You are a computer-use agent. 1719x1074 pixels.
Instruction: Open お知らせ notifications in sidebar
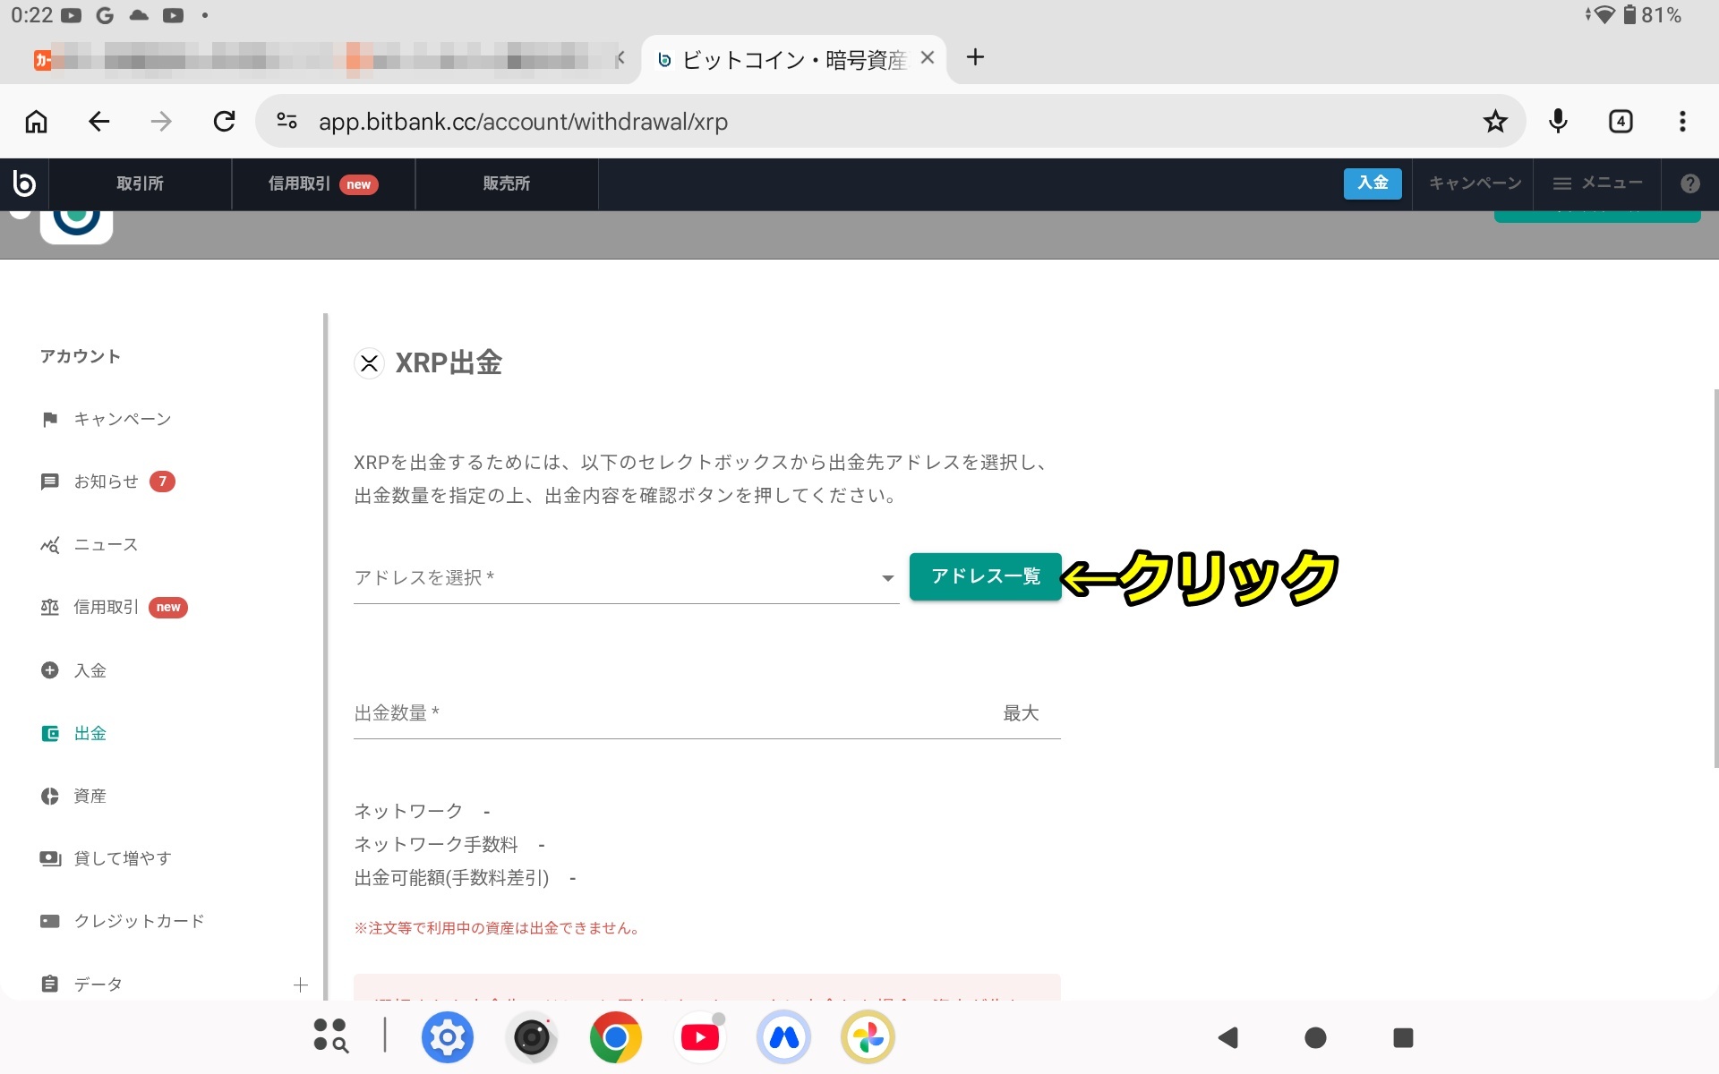tap(107, 482)
